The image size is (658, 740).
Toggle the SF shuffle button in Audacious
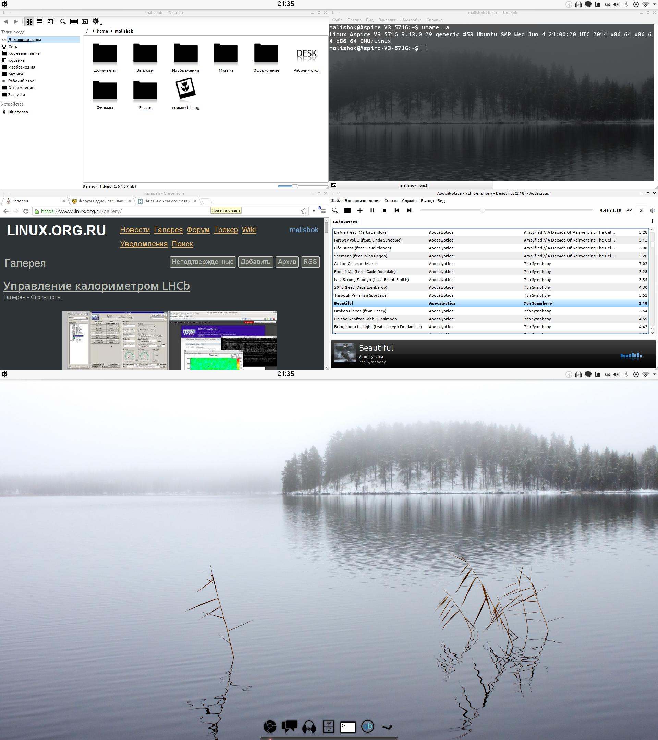[641, 210]
